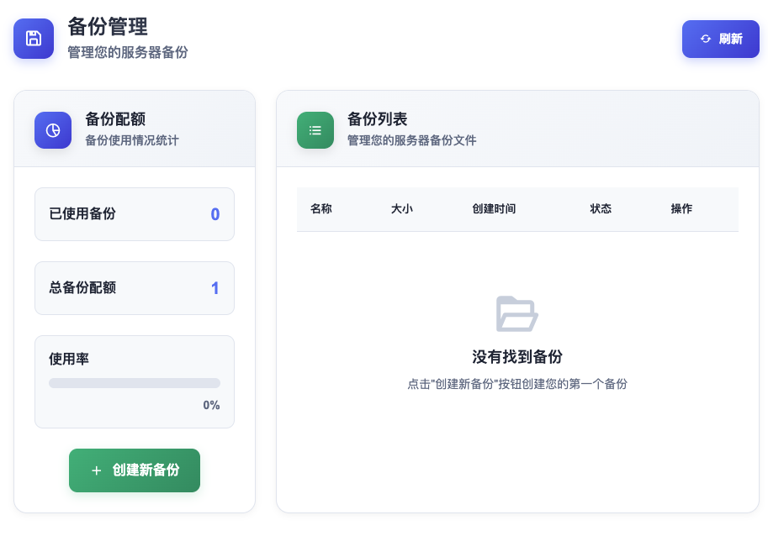Viewport: 768px width, 536px height.
Task: Click the 0% usage percentage label
Action: click(211, 405)
